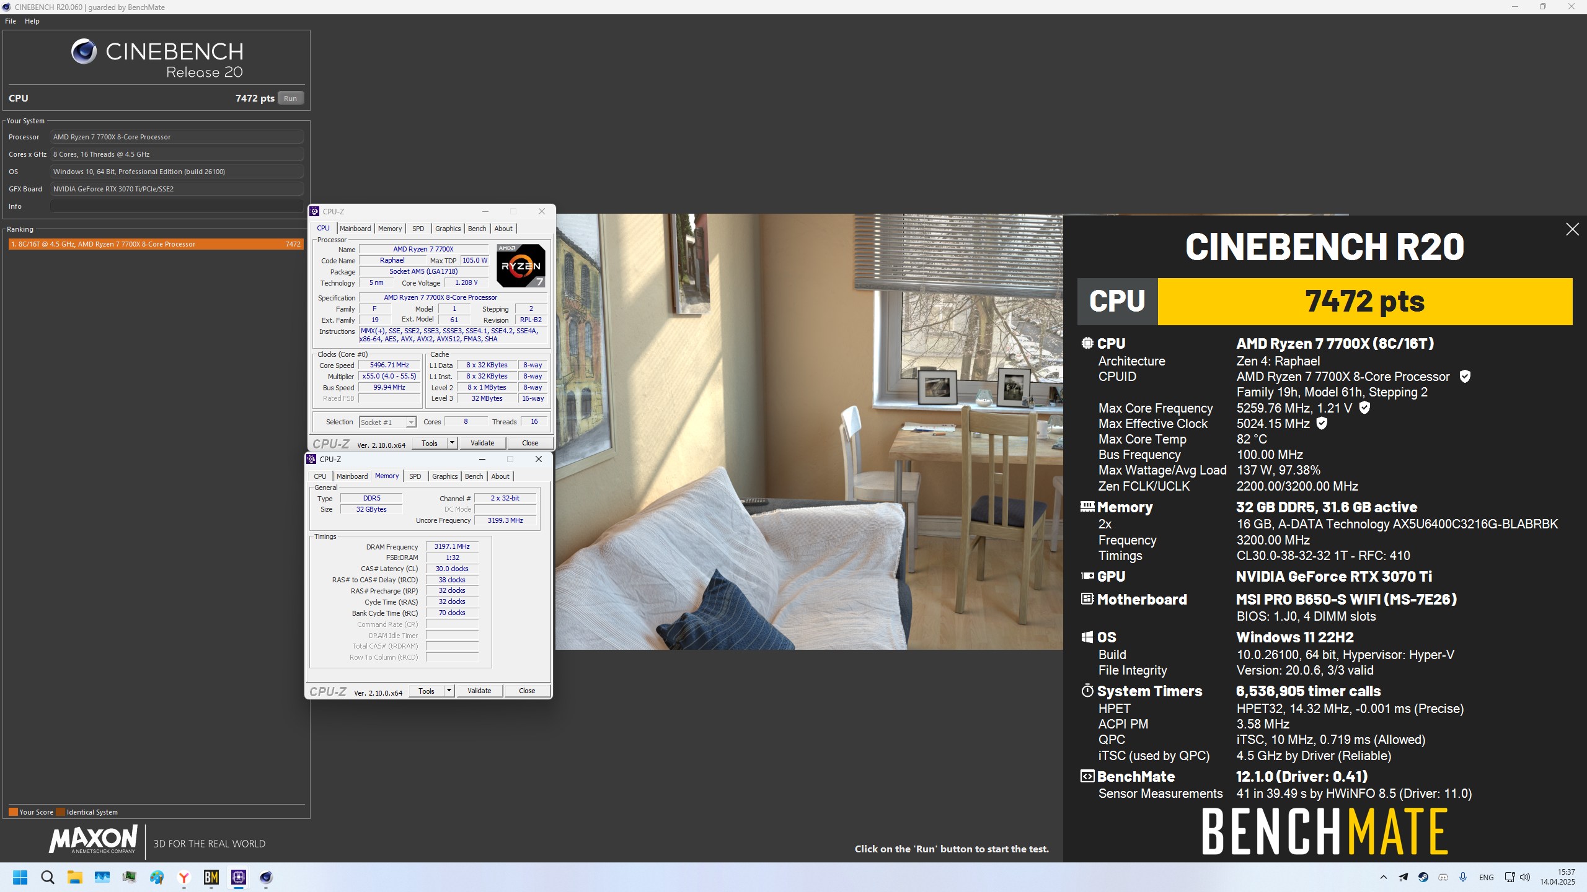Click the shield icon beside Max Effective Clock
The height and width of the screenshot is (892, 1587).
tap(1322, 423)
